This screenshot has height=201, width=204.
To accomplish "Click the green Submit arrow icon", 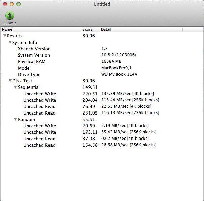I will (x=10, y=15).
